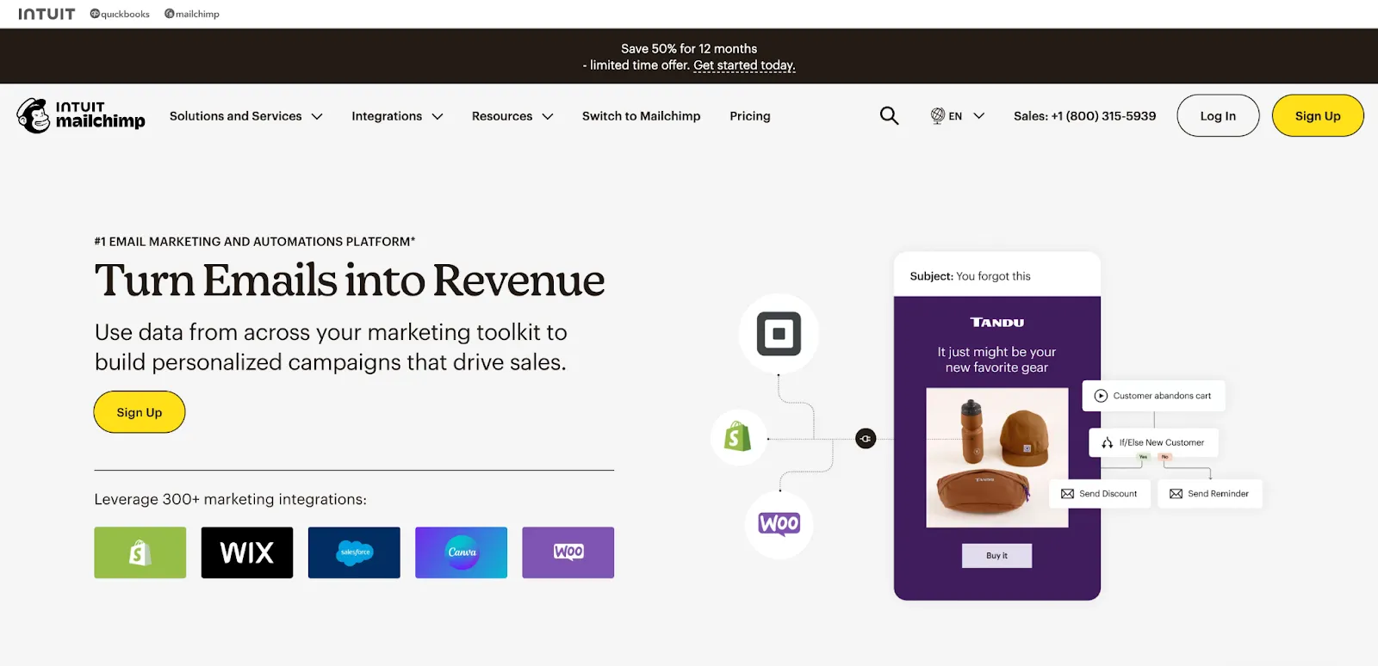The height and width of the screenshot is (666, 1378).
Task: Go to Switch to Mailchimp
Action: click(642, 116)
